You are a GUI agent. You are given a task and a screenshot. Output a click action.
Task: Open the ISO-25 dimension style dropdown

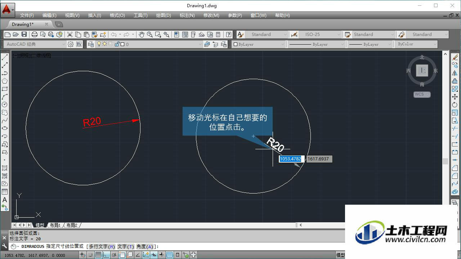320,35
